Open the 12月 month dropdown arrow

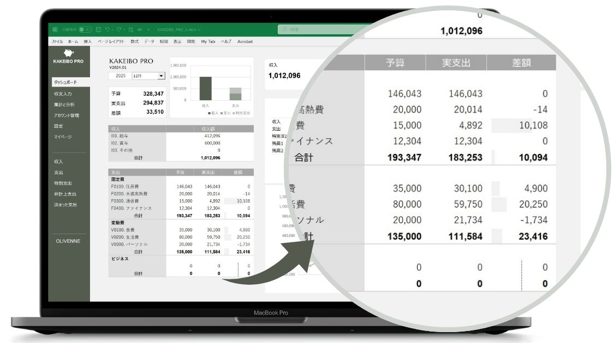(x=161, y=76)
